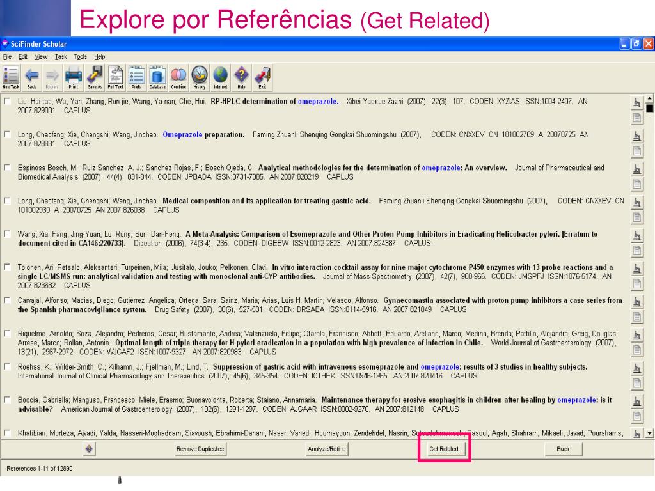Click the toolbar Help question icon
The width and height of the screenshot is (655, 491).
[x=241, y=77]
